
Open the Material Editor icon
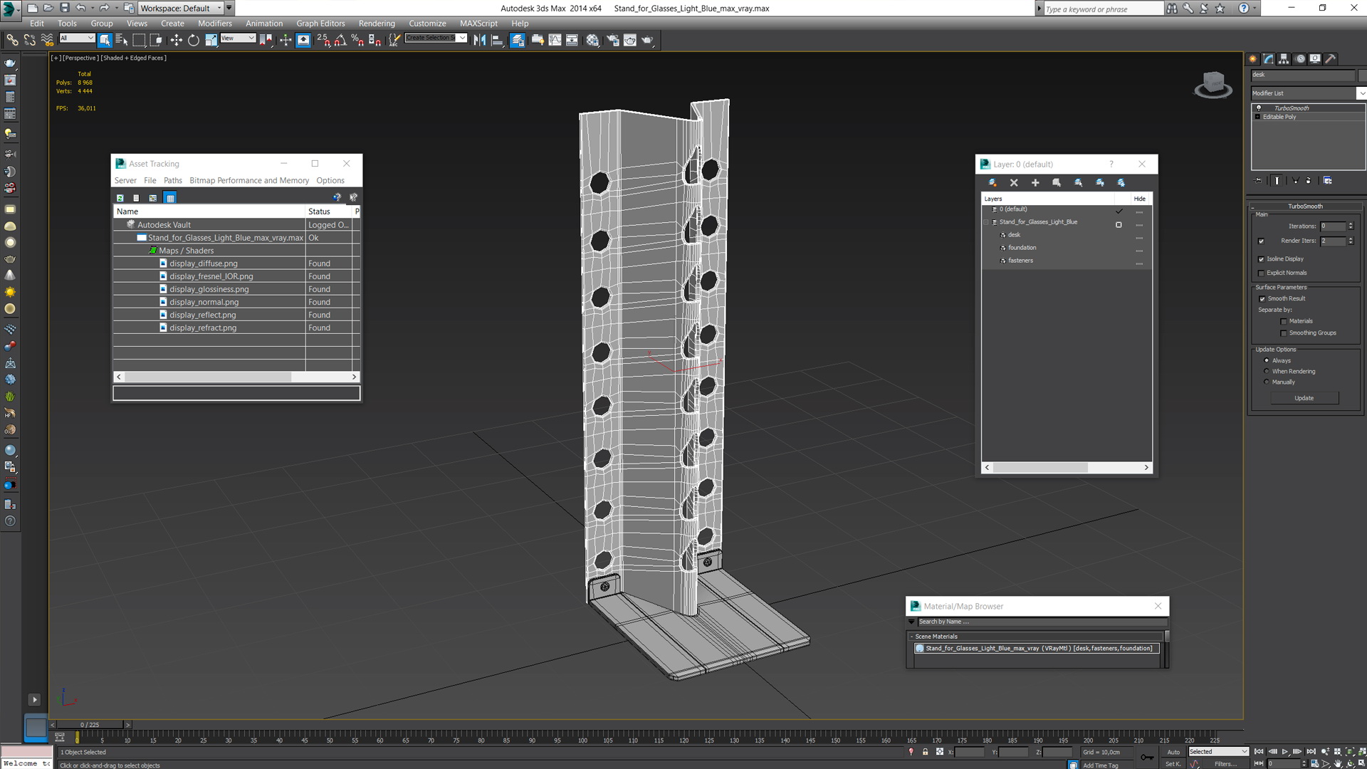click(x=592, y=41)
